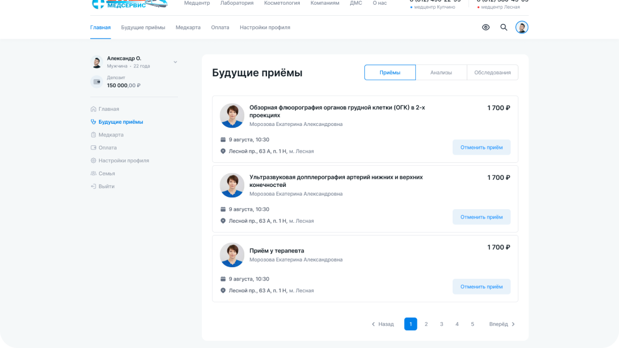Viewport: 619px width, 348px height.
Task: Open the Обзорная флюорография appointment title
Action: [x=337, y=111]
